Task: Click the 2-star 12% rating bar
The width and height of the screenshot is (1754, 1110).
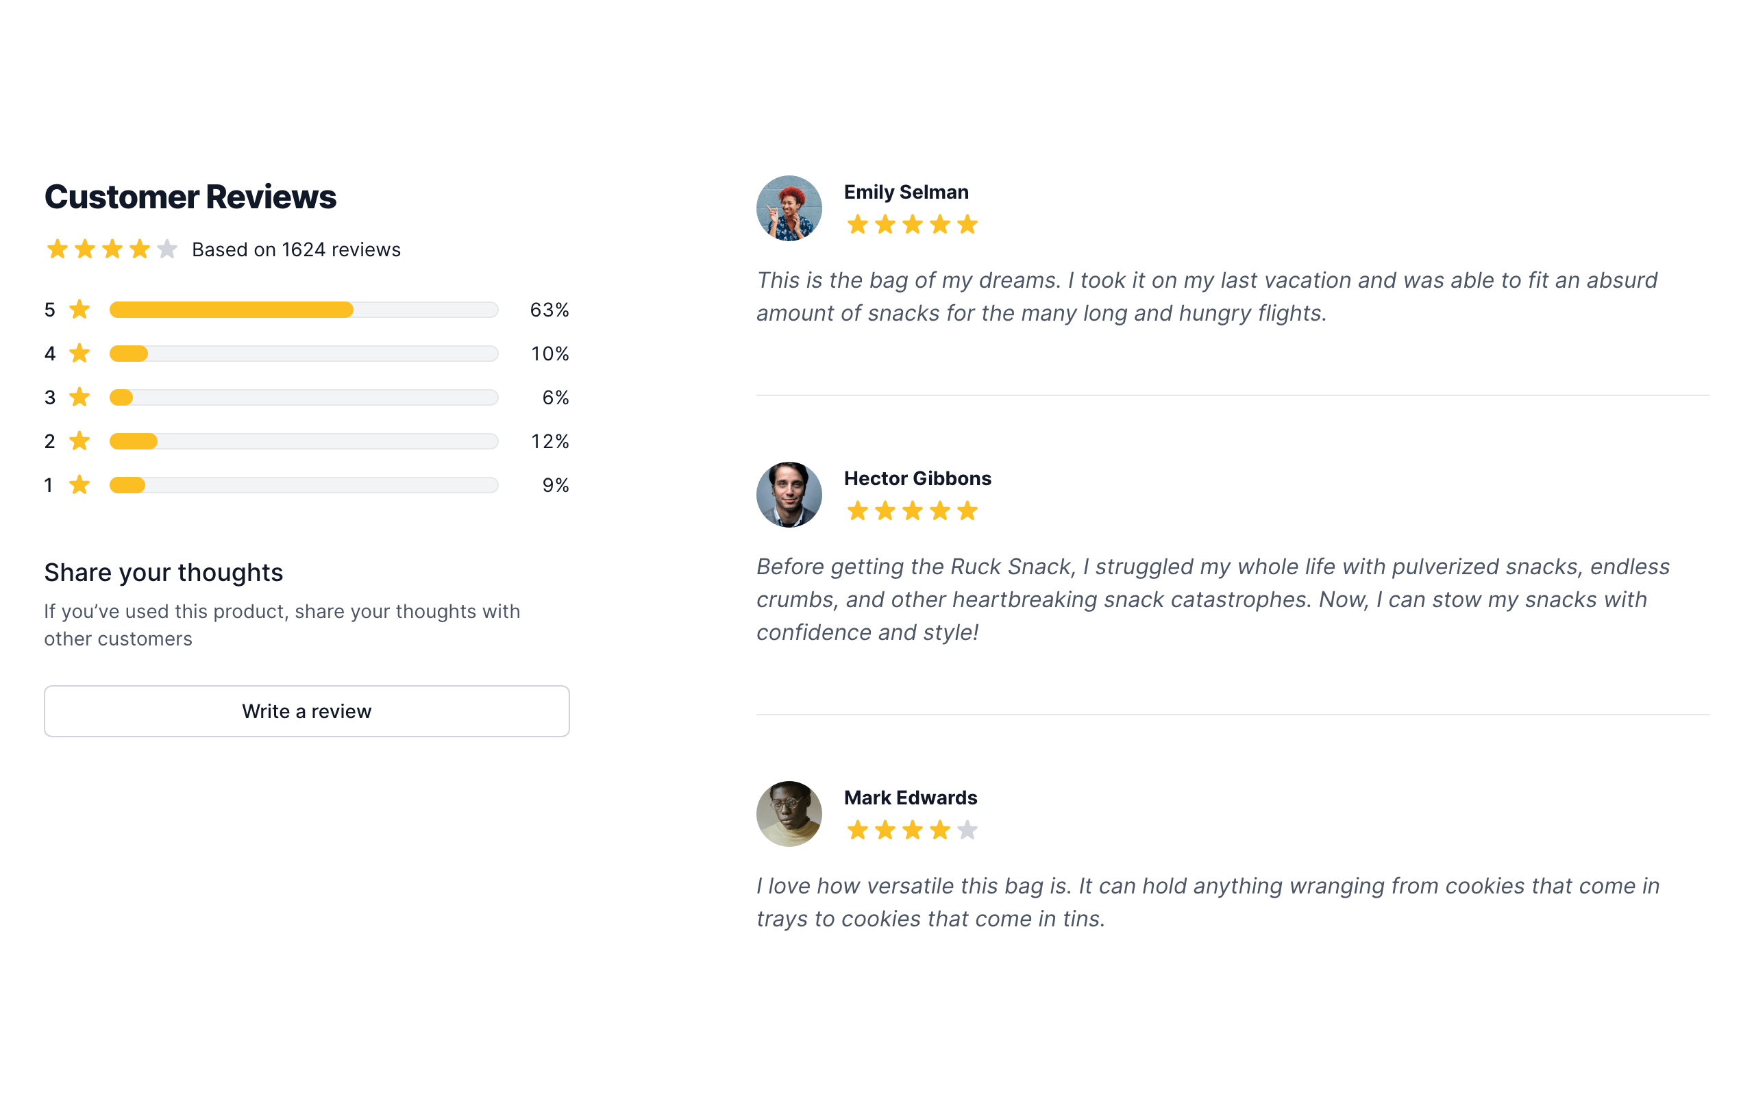Action: [x=304, y=441]
